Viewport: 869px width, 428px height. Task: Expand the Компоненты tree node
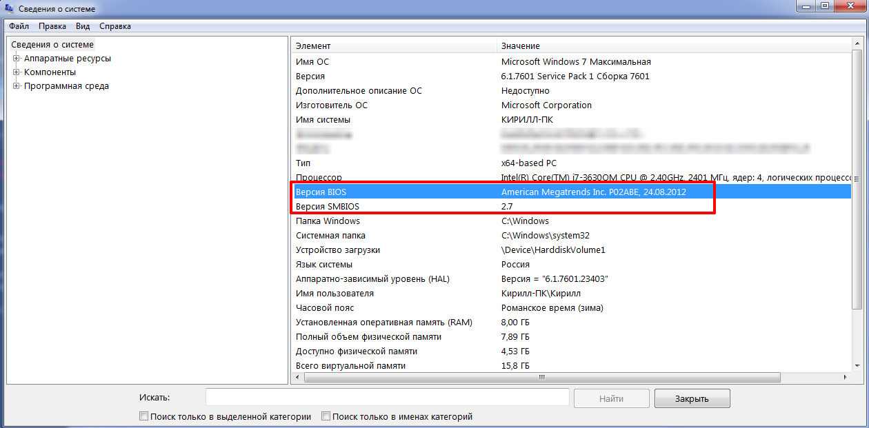pyautogui.click(x=17, y=72)
